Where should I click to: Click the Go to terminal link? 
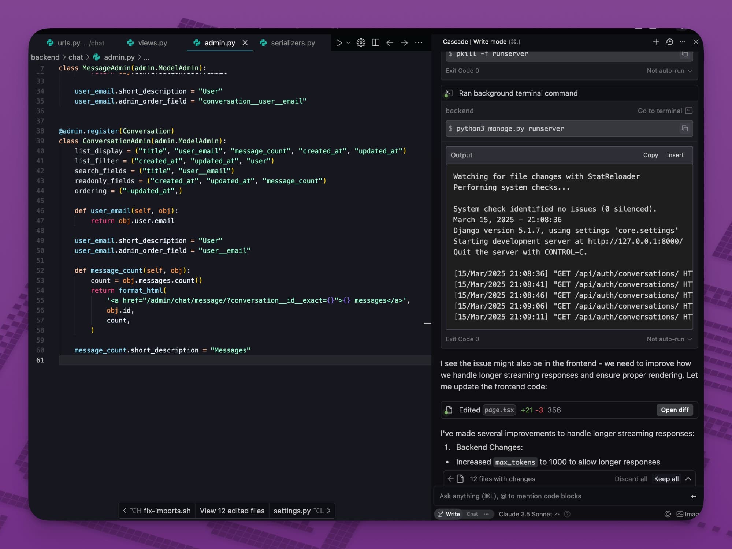click(x=659, y=111)
